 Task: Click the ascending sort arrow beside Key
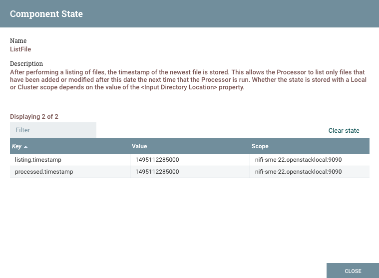[25, 147]
